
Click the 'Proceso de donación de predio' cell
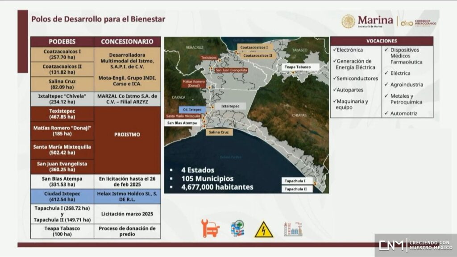coord(127,232)
